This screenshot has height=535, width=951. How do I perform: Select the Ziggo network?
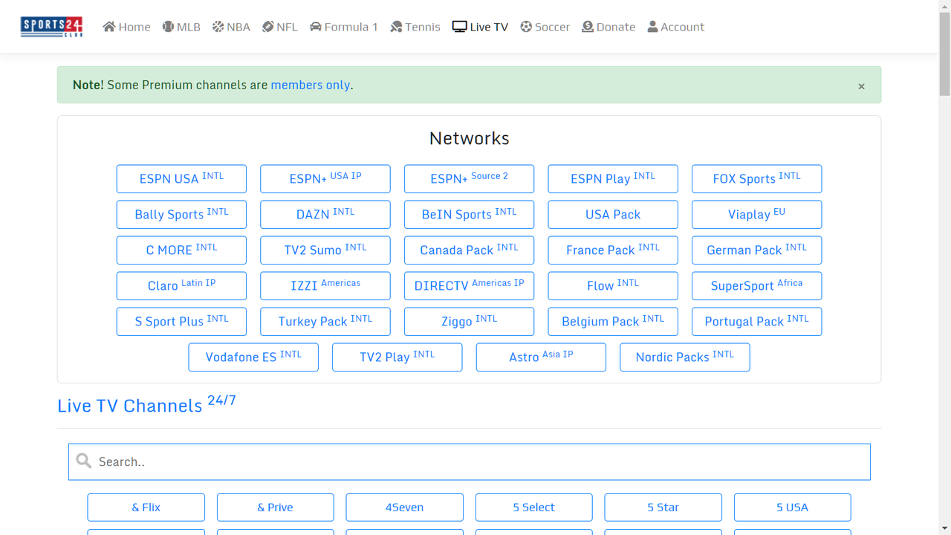click(x=469, y=322)
